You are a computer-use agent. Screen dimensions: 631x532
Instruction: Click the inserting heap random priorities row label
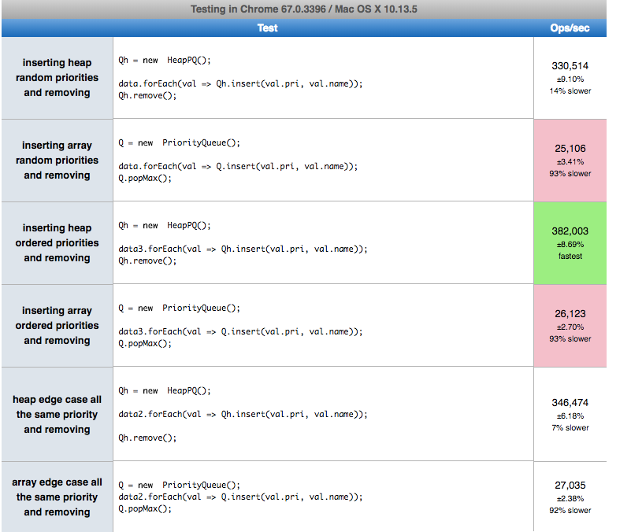[x=57, y=77]
